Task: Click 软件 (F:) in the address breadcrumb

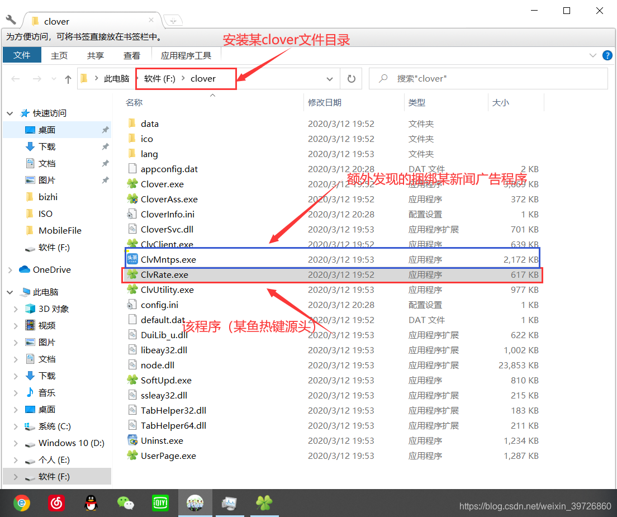Action: 159,79
